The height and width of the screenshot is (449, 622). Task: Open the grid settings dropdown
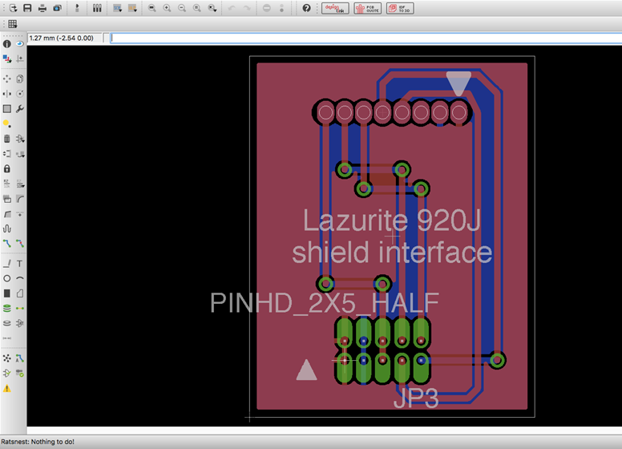pyautogui.click(x=13, y=24)
